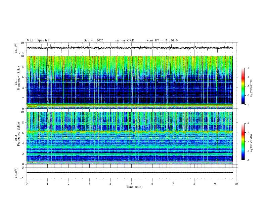This screenshot has height=206, width=266.
Task: Click the ch.1 waveform trace plot
Action: (129, 48)
